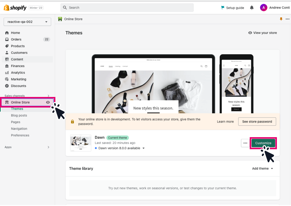Open the Add theme dropdown

click(262, 168)
